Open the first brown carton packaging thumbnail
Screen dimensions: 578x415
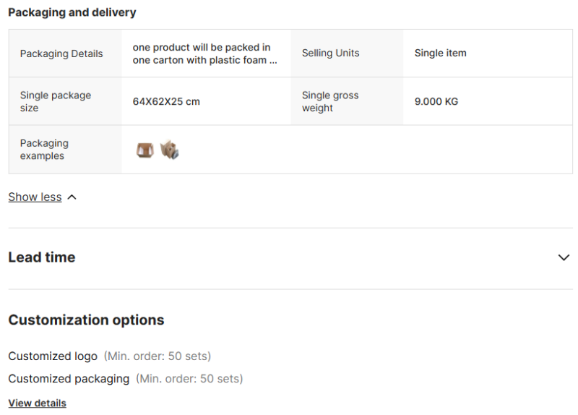(145, 150)
